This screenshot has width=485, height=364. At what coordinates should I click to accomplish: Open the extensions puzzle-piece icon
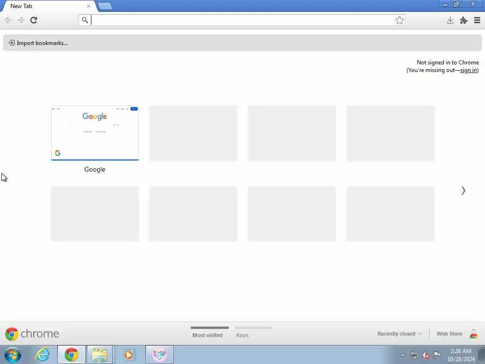click(464, 20)
